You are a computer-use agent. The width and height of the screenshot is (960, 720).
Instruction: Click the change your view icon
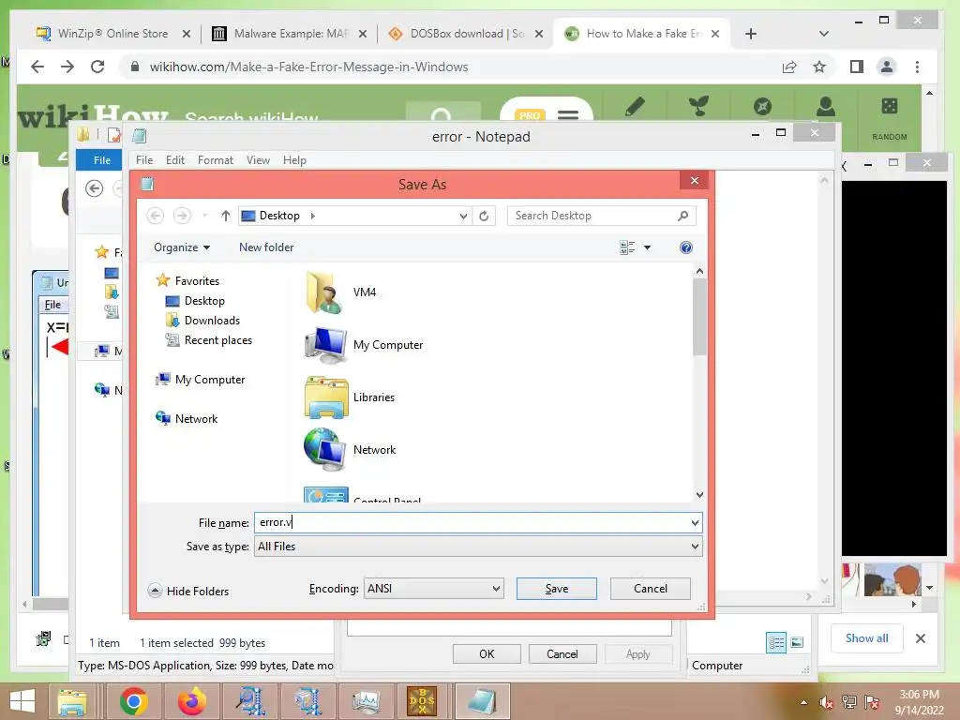(x=627, y=247)
